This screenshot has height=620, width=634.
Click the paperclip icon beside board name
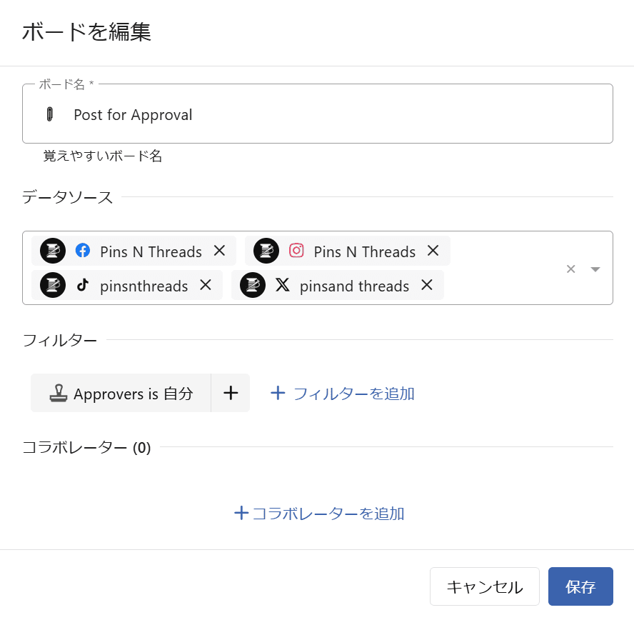[50, 114]
